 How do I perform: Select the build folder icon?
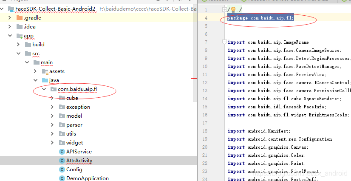click(x=28, y=45)
